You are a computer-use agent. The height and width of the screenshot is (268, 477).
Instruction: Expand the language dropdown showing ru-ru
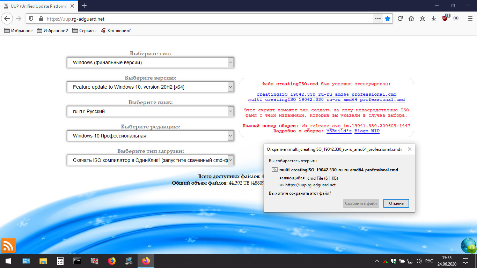(150, 112)
